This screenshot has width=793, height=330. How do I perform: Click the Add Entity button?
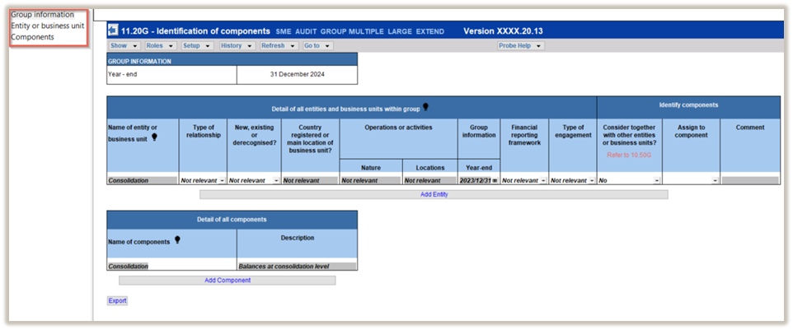[x=434, y=195]
